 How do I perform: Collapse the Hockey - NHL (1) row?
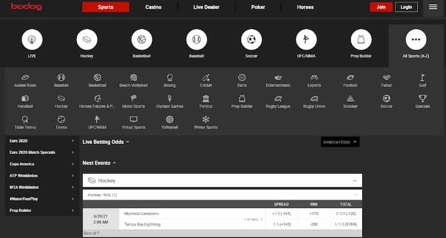(355, 195)
